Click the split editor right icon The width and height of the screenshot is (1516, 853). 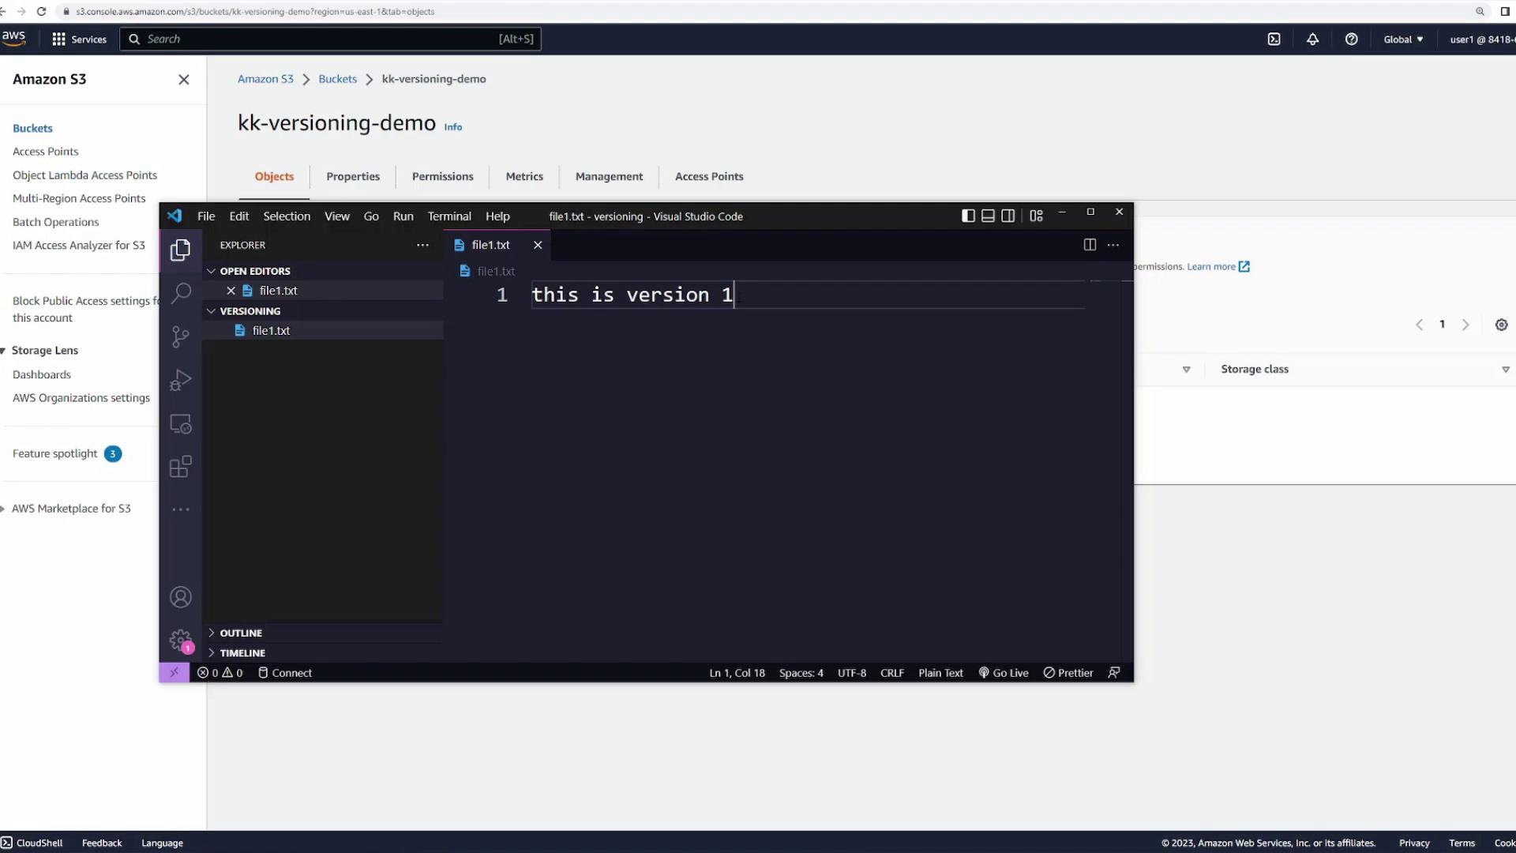(1090, 245)
